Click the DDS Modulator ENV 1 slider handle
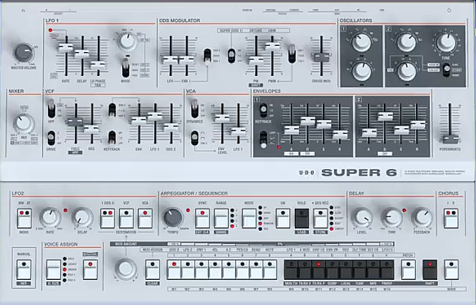The image size is (476, 305). click(x=186, y=60)
